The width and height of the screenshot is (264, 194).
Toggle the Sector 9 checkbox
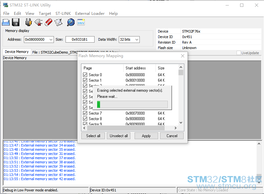pyautogui.click(x=85, y=124)
